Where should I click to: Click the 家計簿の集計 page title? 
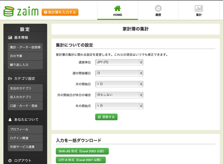click(x=135, y=29)
